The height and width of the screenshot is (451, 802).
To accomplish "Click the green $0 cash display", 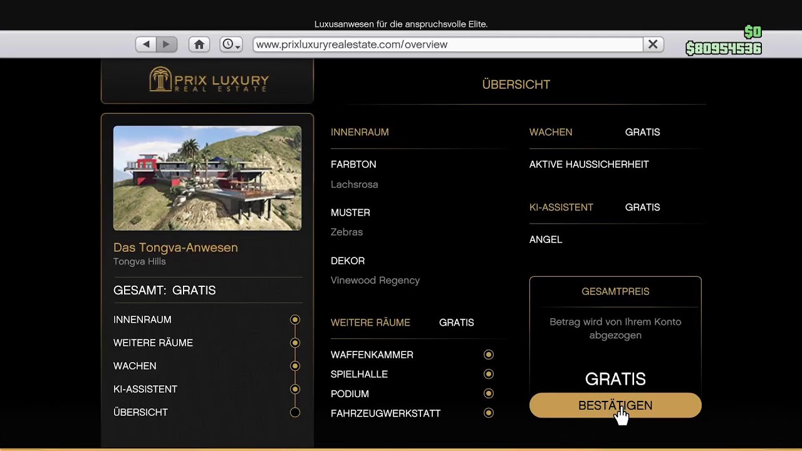I will pos(753,33).
